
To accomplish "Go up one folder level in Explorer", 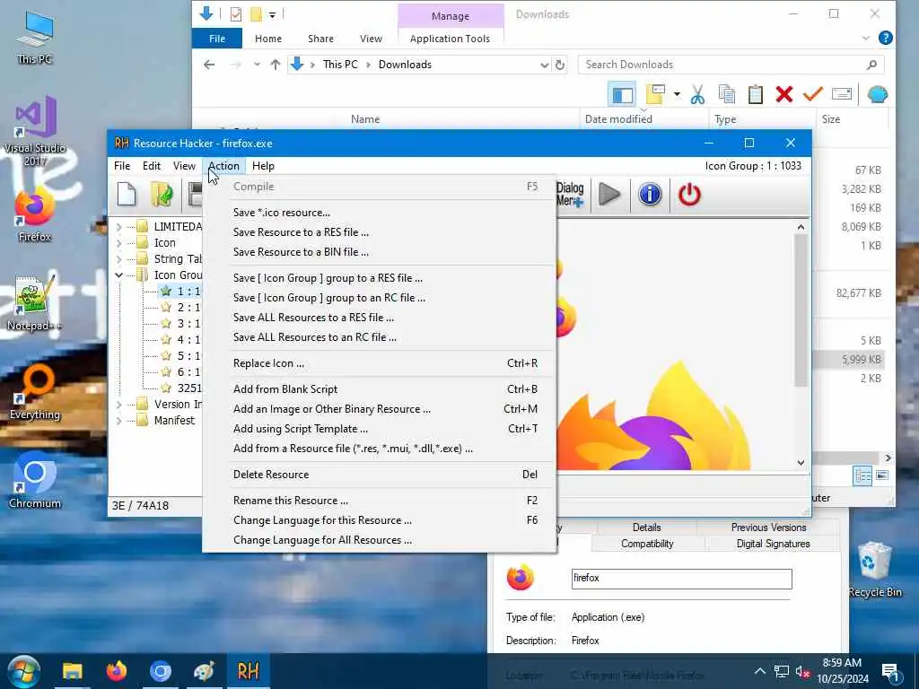I will [275, 65].
